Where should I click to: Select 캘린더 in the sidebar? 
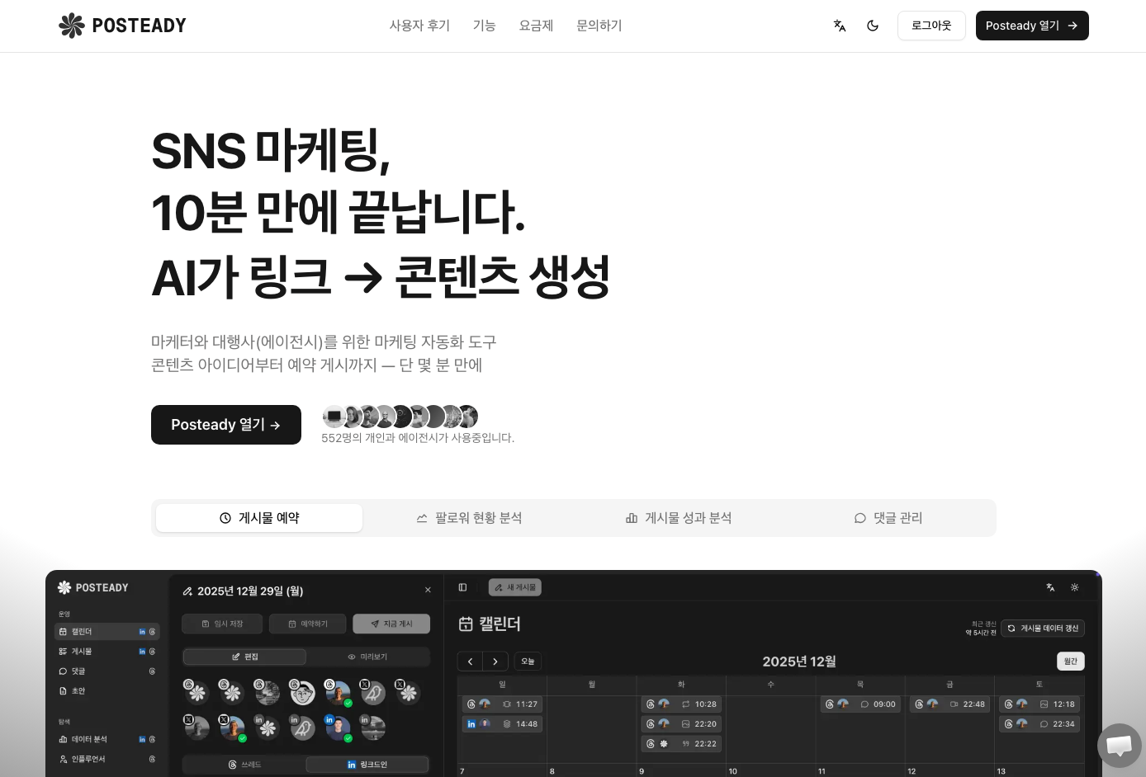pyautogui.click(x=107, y=632)
